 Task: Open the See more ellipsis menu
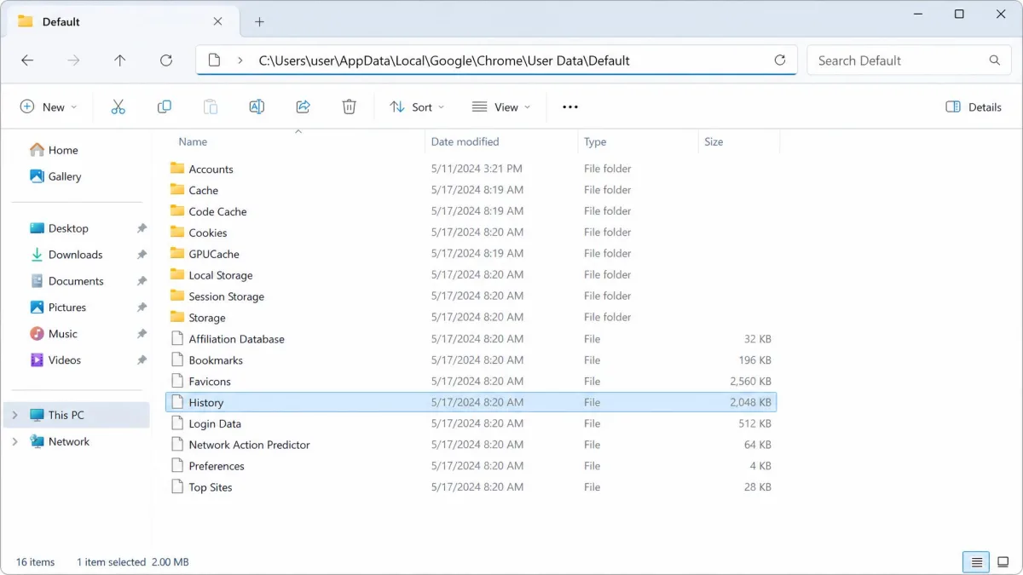click(x=570, y=106)
